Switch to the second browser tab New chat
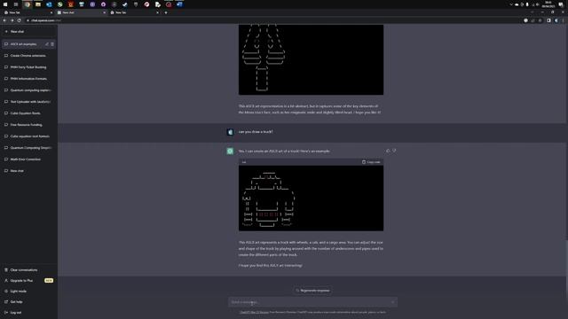 pos(82,12)
